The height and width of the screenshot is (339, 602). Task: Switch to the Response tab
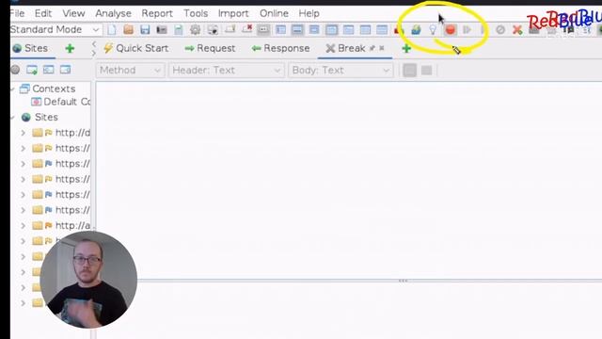click(280, 48)
